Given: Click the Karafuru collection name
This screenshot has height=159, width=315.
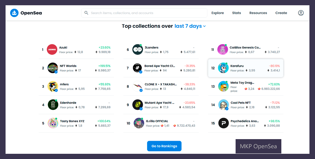Looking at the screenshot, I should [x=237, y=66].
